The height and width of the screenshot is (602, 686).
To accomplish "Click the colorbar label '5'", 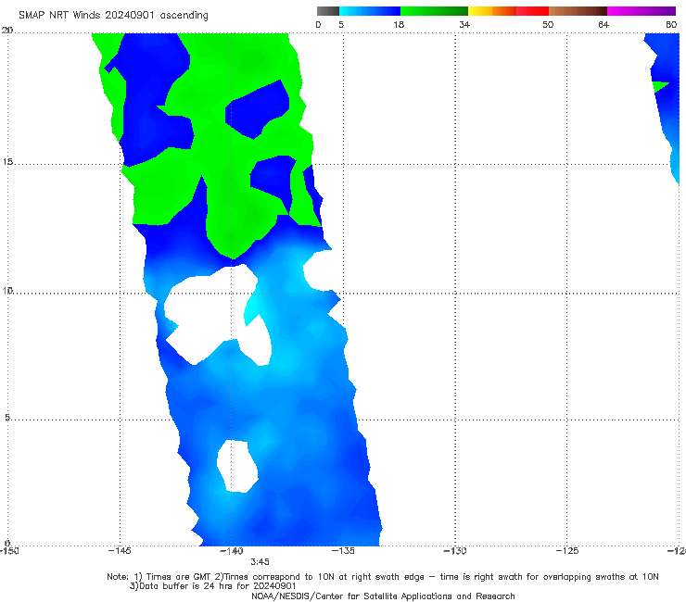I will (341, 24).
